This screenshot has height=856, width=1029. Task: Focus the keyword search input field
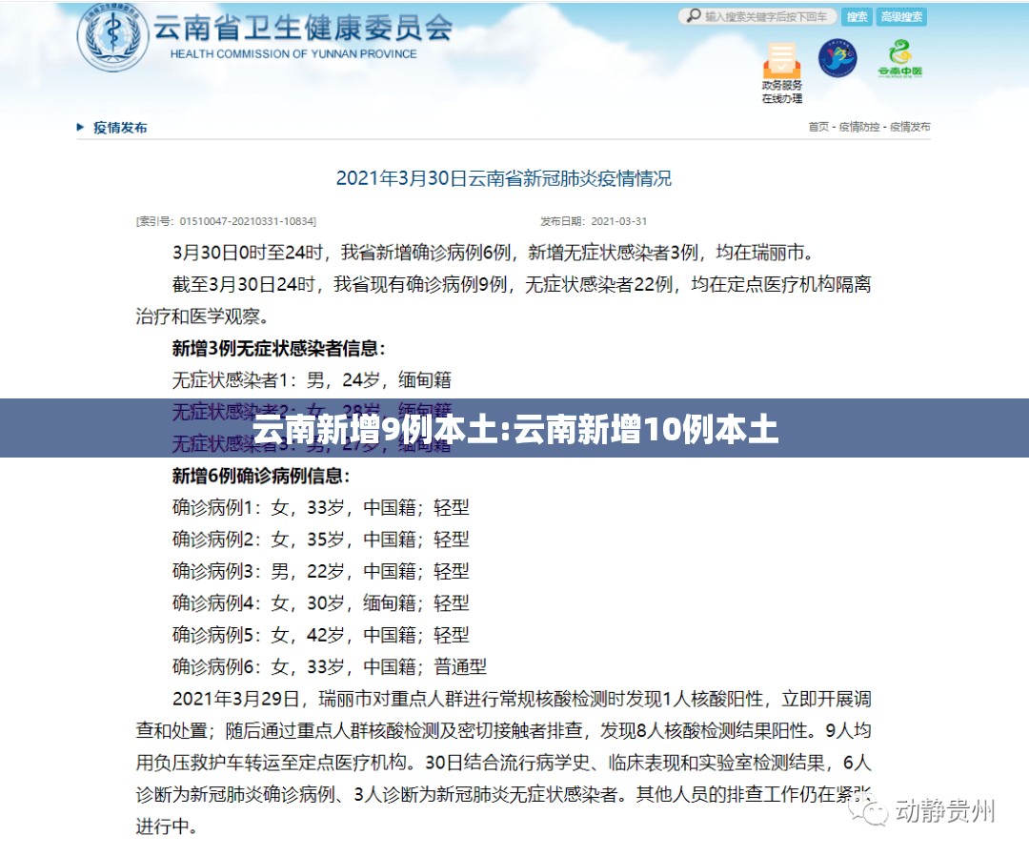pos(757,16)
